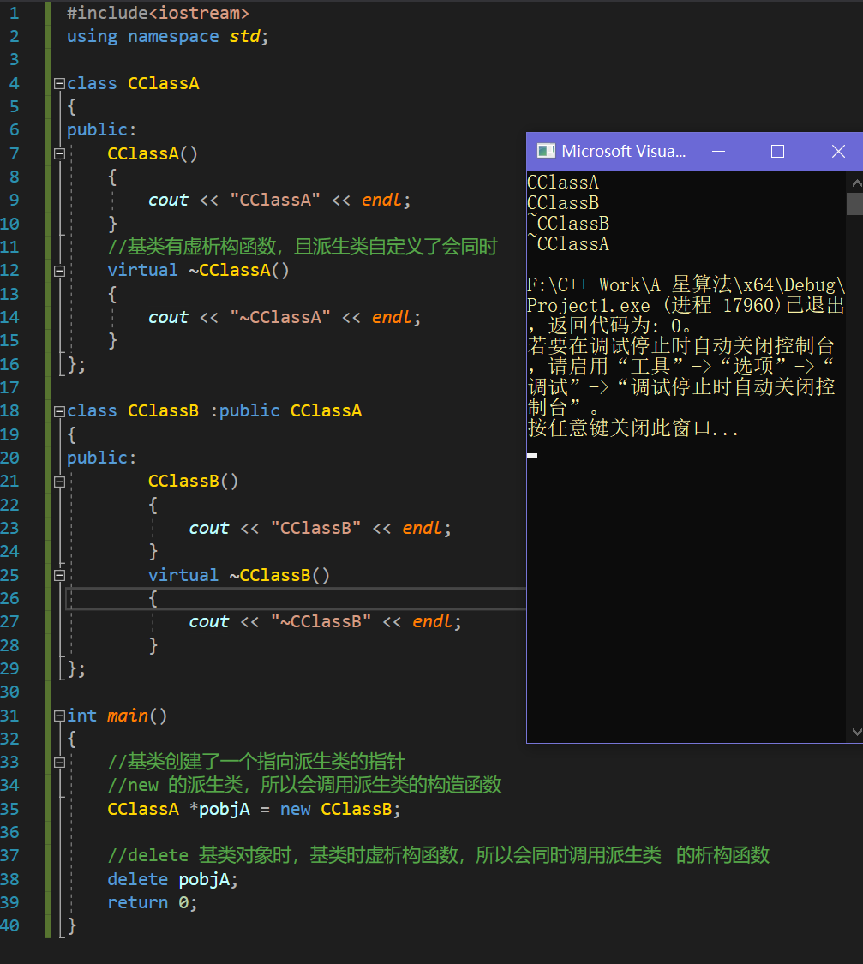Click the console scrollbar thumb

tap(855, 203)
